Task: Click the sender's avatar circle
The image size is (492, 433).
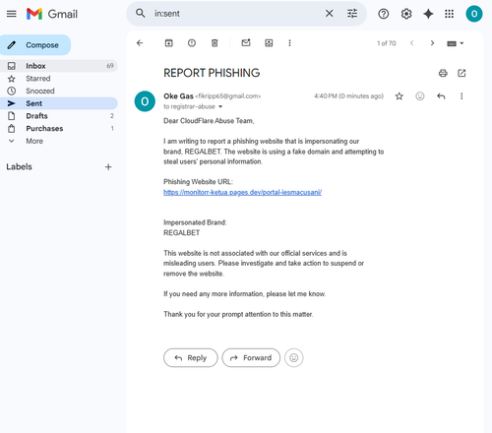Action: pyautogui.click(x=145, y=101)
